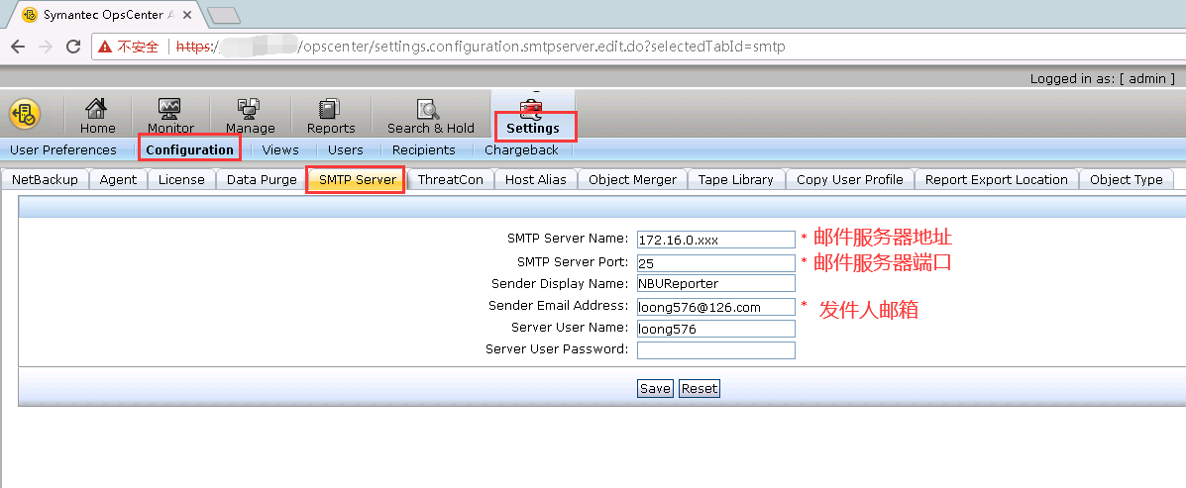Open the Users submenu

click(346, 149)
